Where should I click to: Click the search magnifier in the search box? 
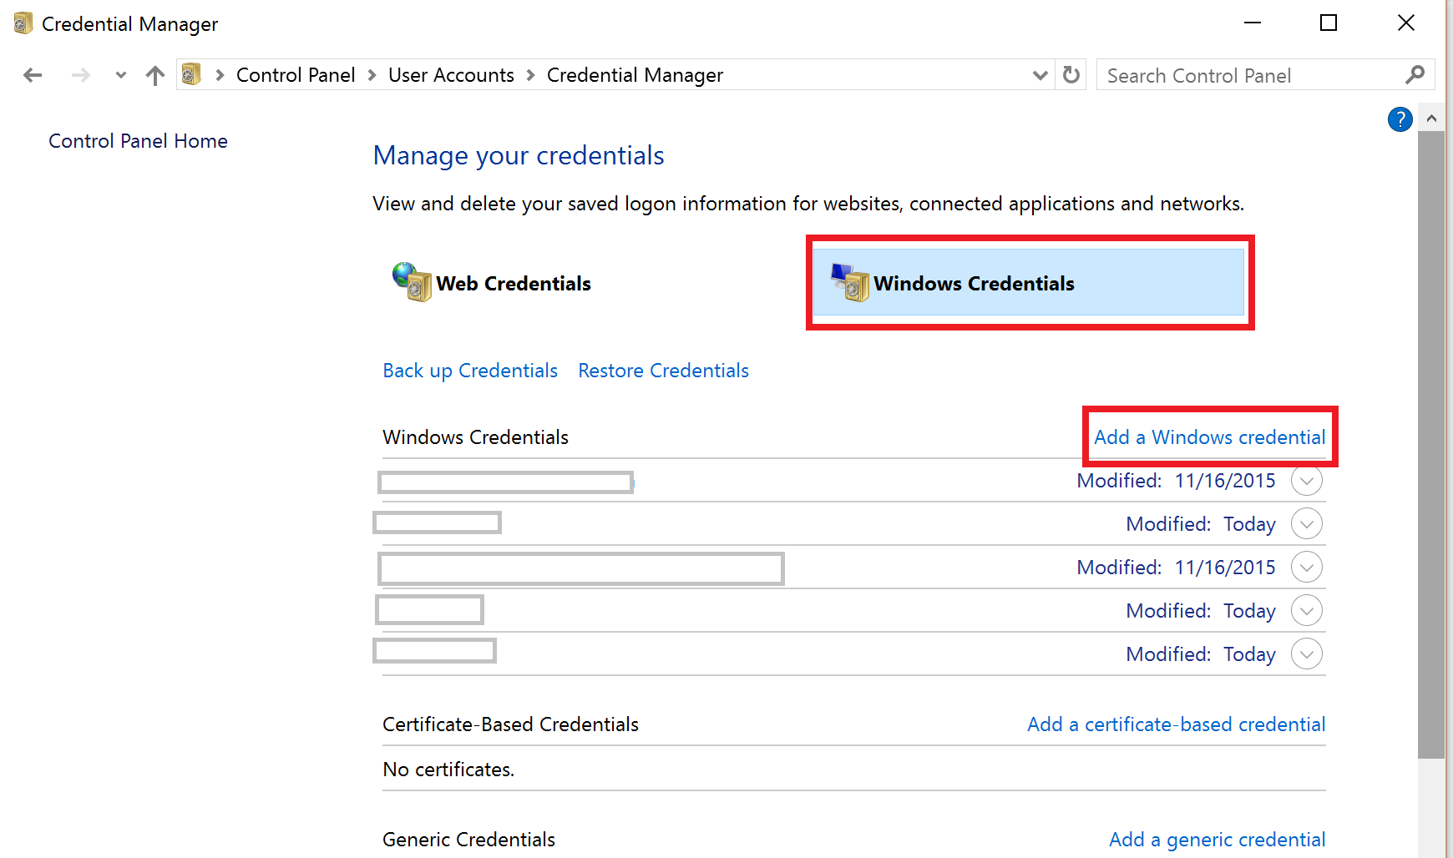point(1415,74)
